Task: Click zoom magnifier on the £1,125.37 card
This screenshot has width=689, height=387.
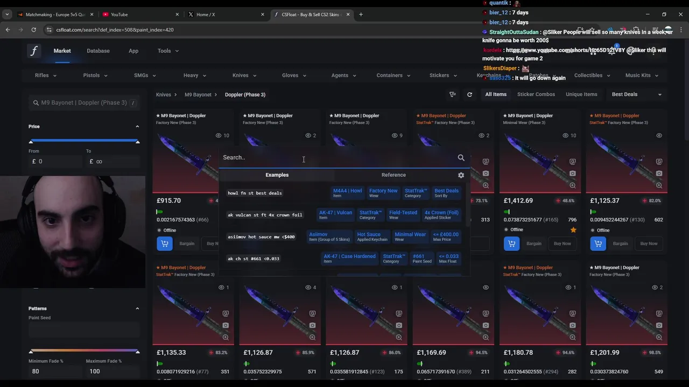Action: (x=659, y=185)
